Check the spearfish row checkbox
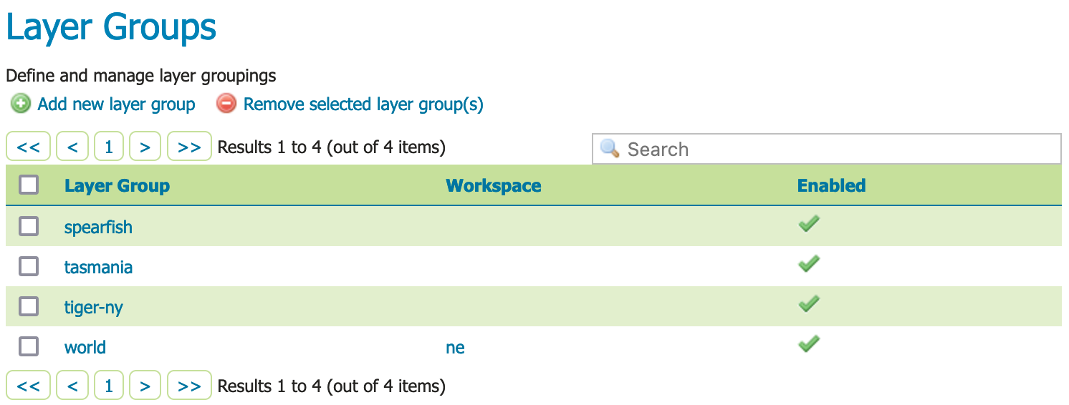 click(x=29, y=227)
